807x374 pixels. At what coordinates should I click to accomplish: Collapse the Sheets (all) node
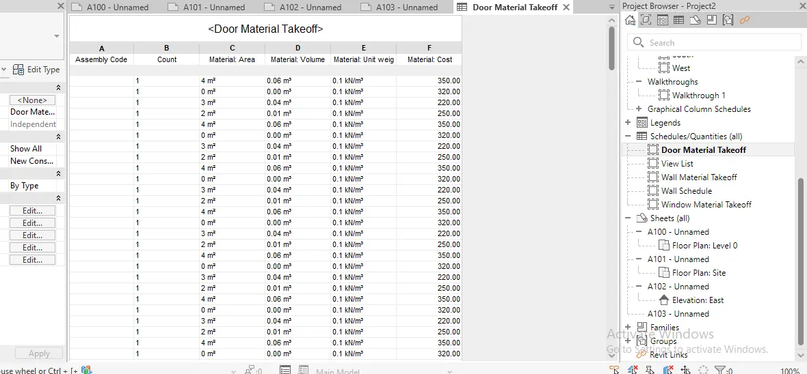628,218
